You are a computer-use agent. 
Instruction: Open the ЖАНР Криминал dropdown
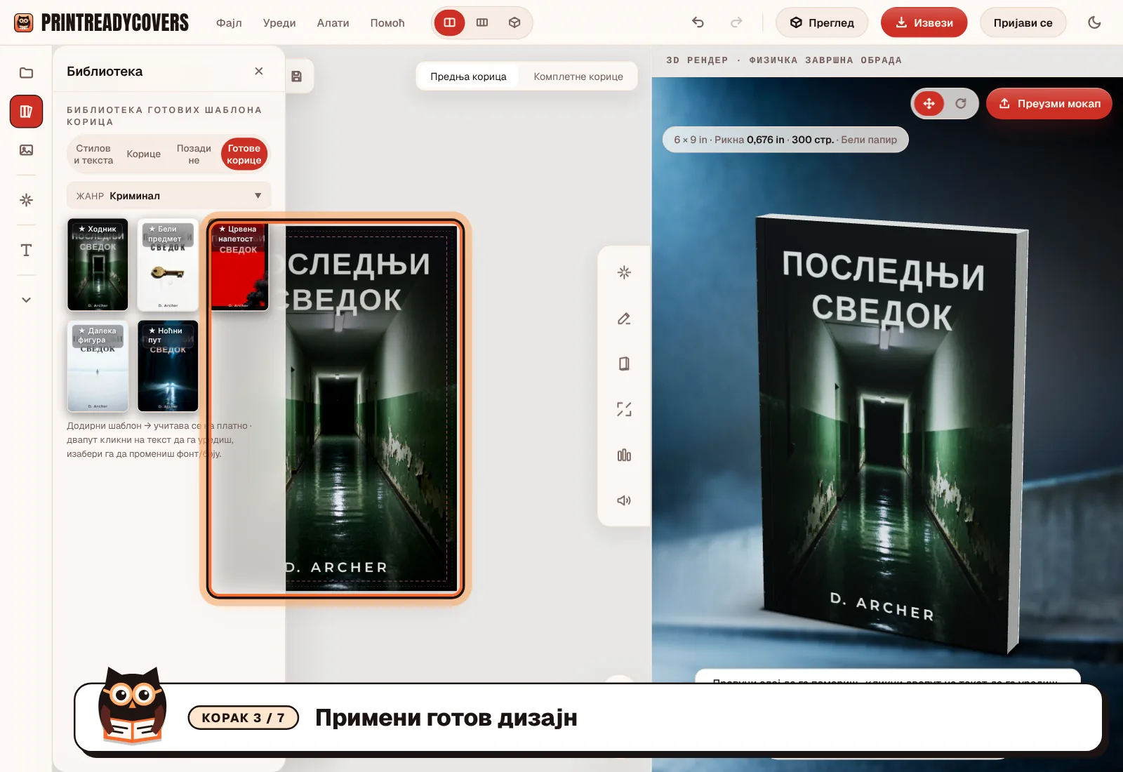tap(169, 196)
